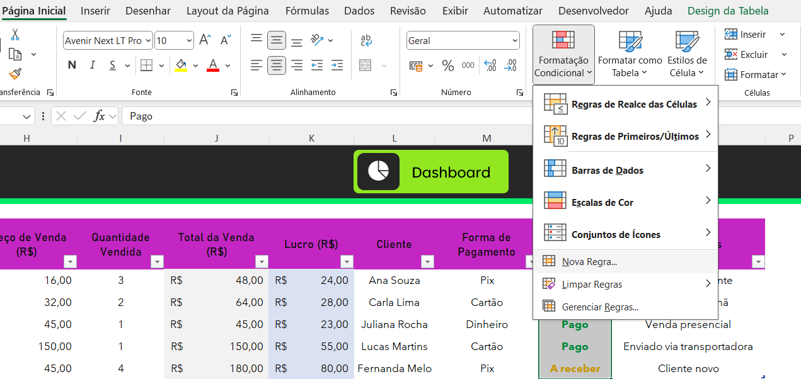The height and width of the screenshot is (379, 801).
Task: Open Formatar como Tabela gallery
Action: click(x=630, y=54)
